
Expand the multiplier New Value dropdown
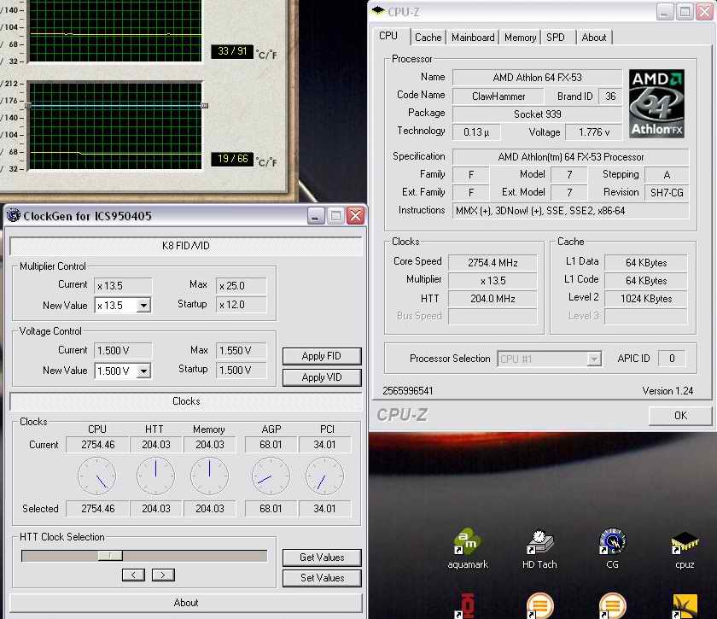(143, 306)
